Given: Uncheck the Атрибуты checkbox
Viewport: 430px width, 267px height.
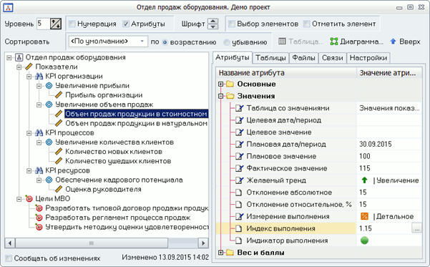Looking at the screenshot, I should click(x=126, y=24).
